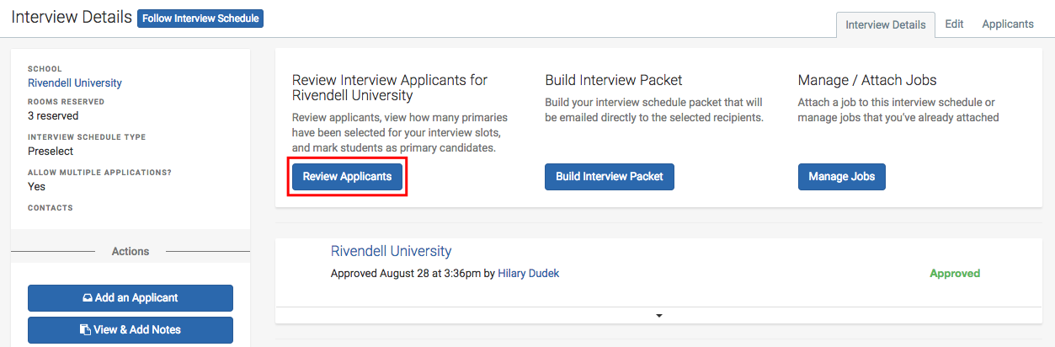Click the Contacts label in sidebar
The height and width of the screenshot is (347, 1055).
pos(51,208)
